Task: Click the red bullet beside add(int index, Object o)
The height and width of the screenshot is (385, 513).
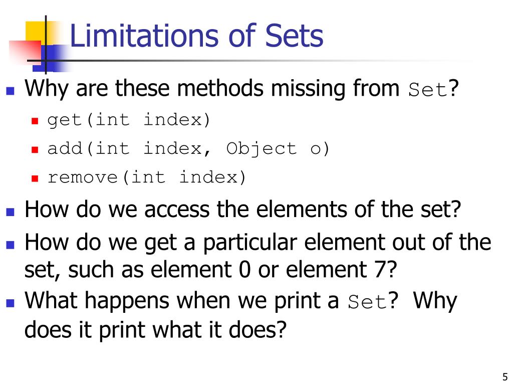Action: [35, 150]
